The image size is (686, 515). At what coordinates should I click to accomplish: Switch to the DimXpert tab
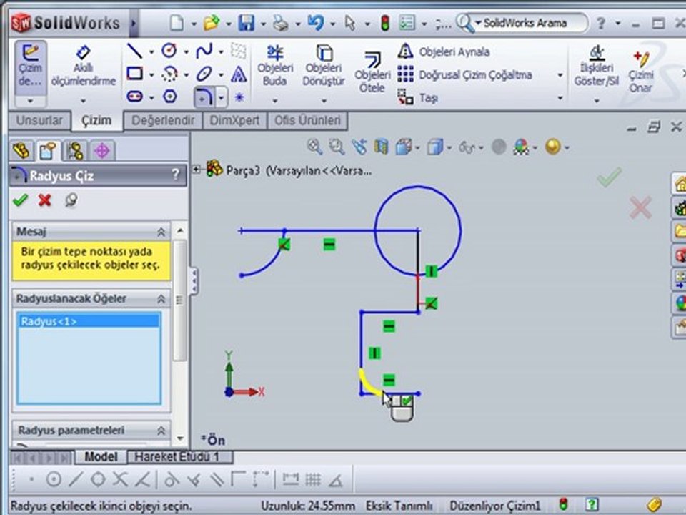coord(234,120)
